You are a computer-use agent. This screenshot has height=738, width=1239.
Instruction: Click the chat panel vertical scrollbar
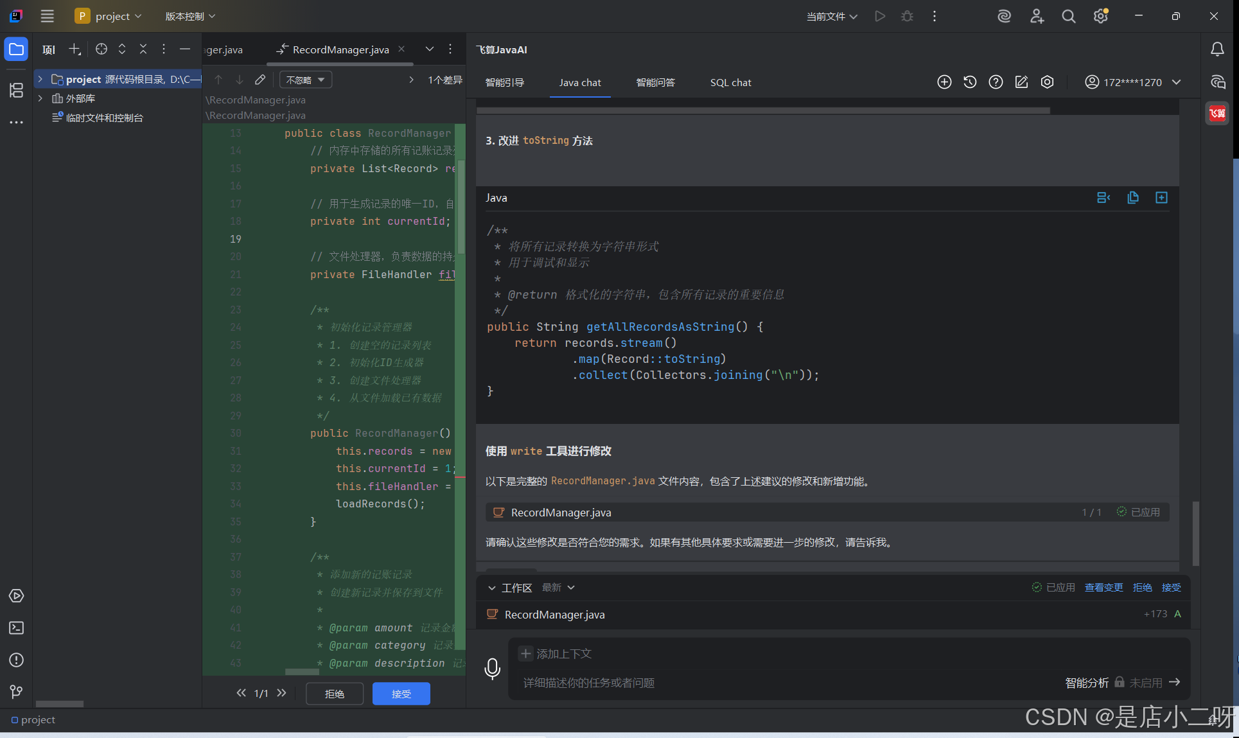pyautogui.click(x=1195, y=533)
